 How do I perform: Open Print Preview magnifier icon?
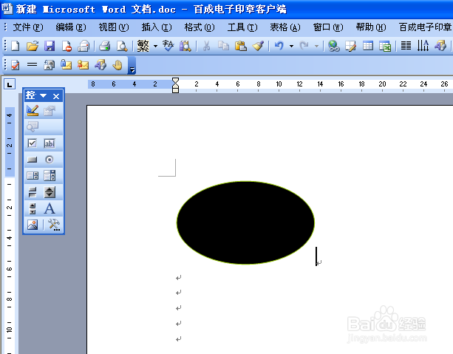[x=122, y=46]
